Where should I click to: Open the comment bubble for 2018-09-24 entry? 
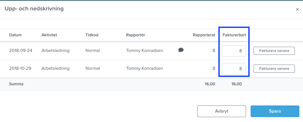[x=181, y=50]
